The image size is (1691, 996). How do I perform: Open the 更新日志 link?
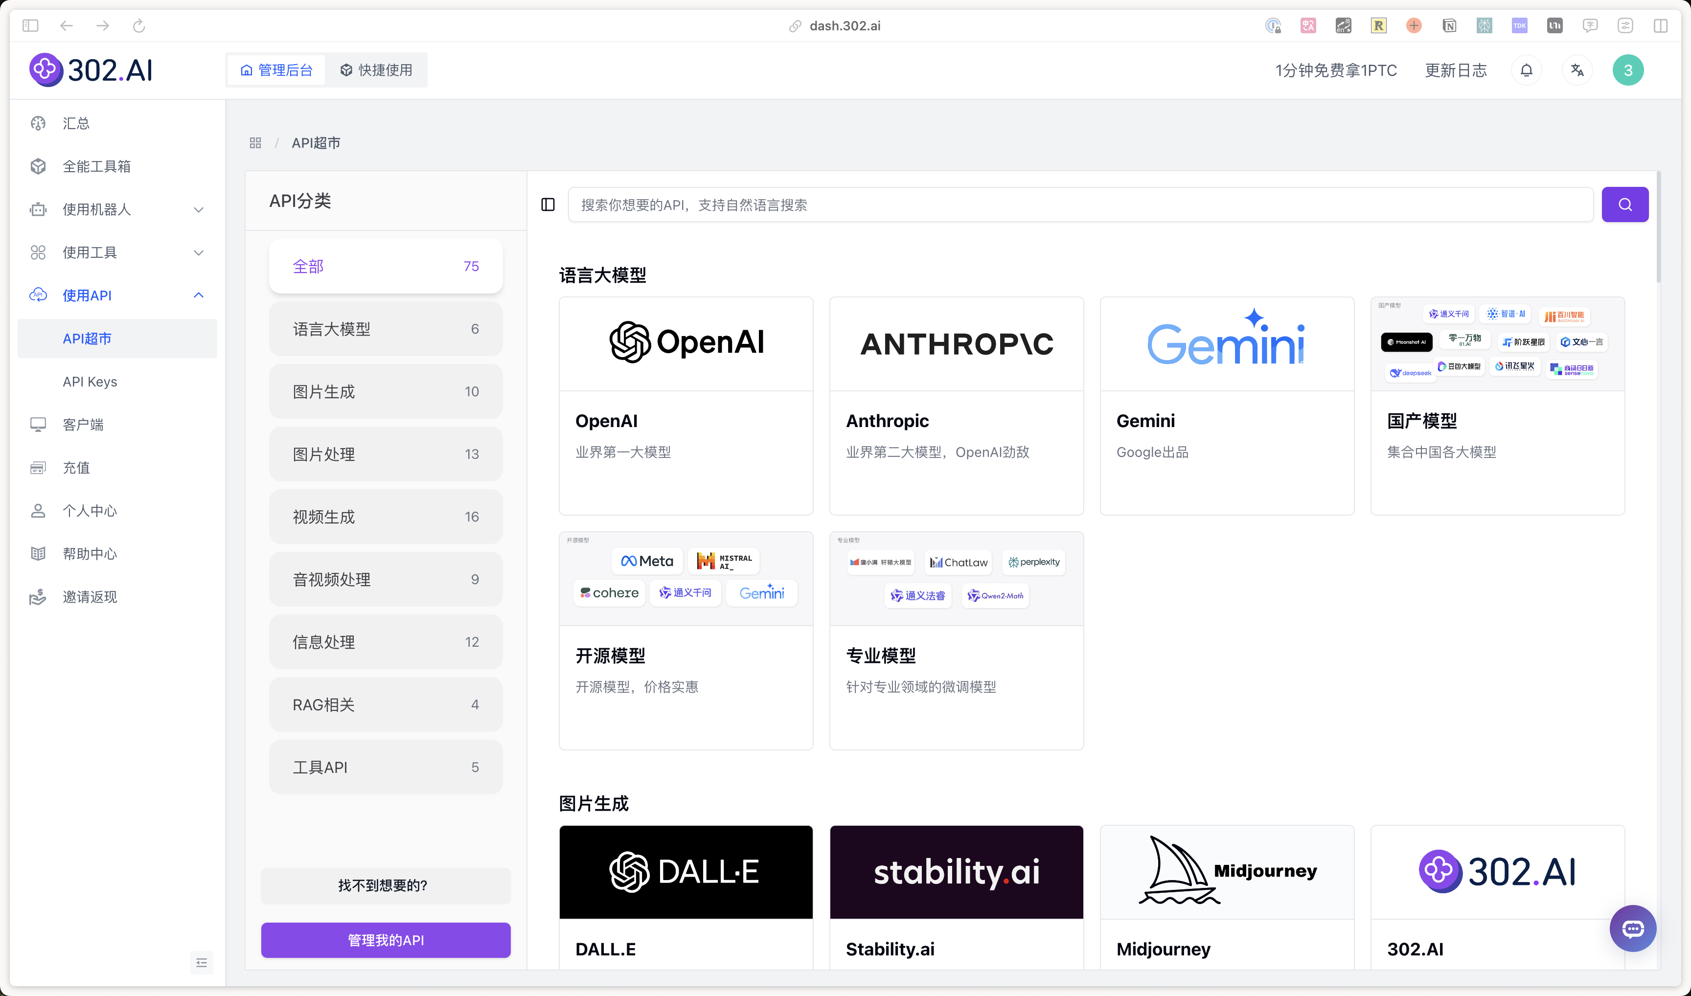point(1455,70)
